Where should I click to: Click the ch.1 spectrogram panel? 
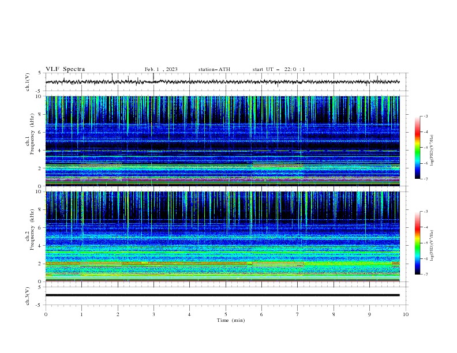click(222, 141)
